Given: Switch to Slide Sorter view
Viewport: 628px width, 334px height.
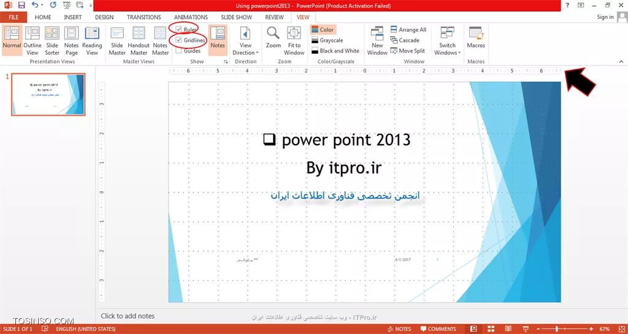Looking at the screenshot, I should point(52,40).
